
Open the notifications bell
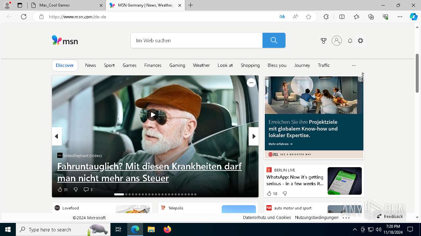tap(350, 41)
